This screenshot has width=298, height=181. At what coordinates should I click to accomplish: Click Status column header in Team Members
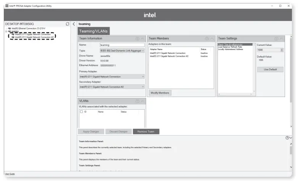[x=203, y=49]
